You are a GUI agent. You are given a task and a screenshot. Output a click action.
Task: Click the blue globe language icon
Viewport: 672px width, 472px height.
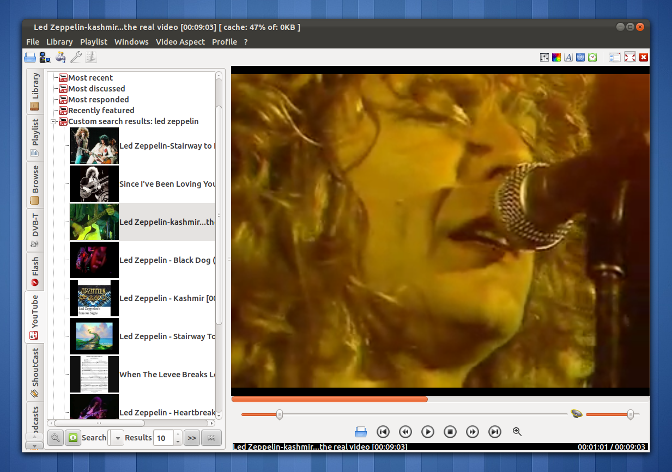pos(580,57)
